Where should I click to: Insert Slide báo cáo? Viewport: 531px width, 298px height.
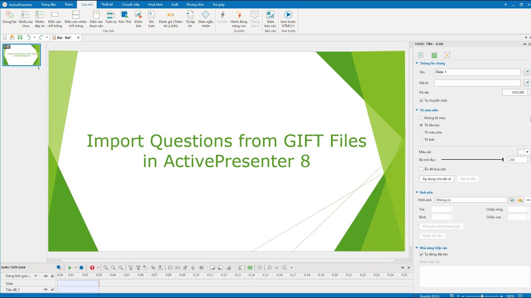pyautogui.click(x=270, y=19)
